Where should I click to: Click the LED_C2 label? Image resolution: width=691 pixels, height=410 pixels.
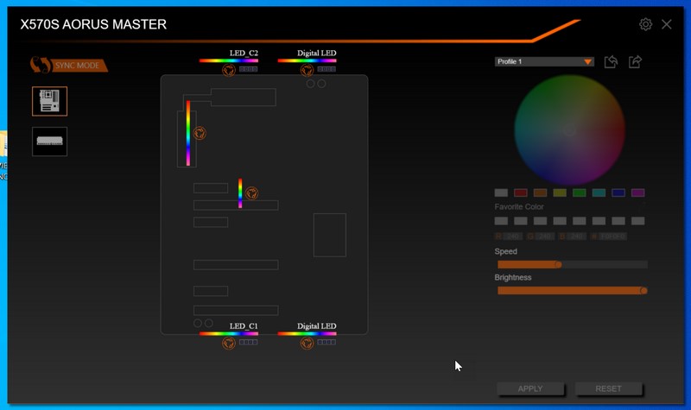click(x=244, y=54)
